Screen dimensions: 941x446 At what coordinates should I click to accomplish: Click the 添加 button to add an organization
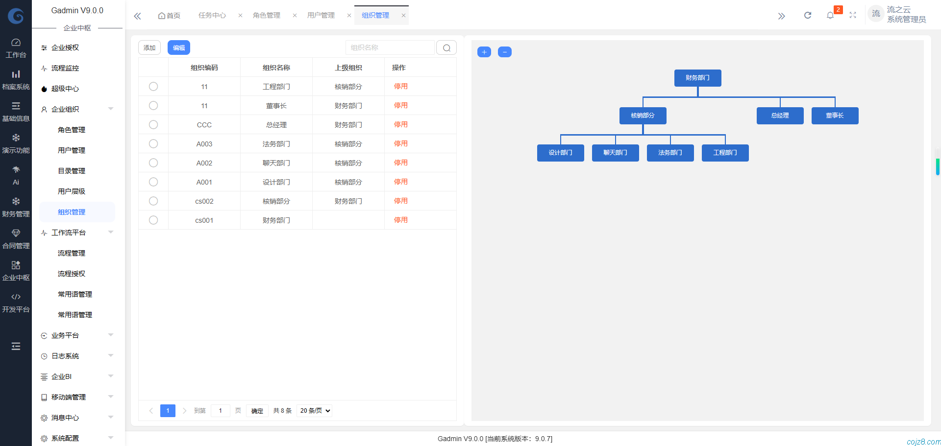pyautogui.click(x=149, y=47)
